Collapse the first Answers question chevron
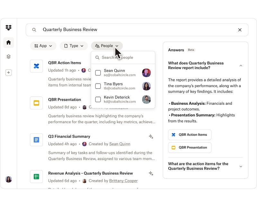The image size is (257, 207). click(241, 66)
